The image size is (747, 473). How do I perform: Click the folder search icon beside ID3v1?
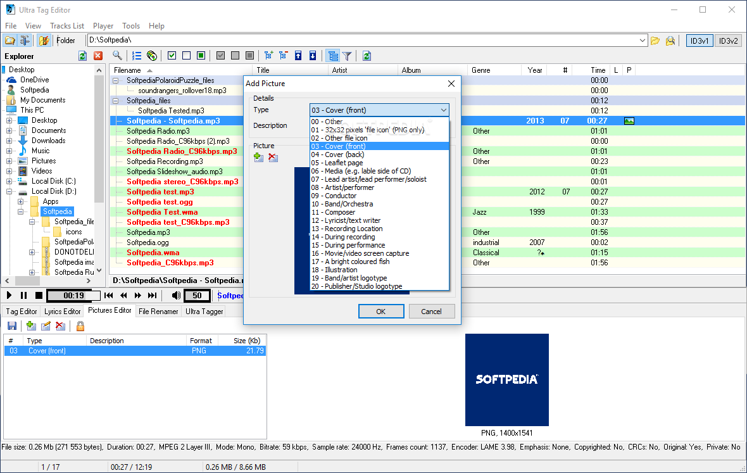click(x=670, y=41)
